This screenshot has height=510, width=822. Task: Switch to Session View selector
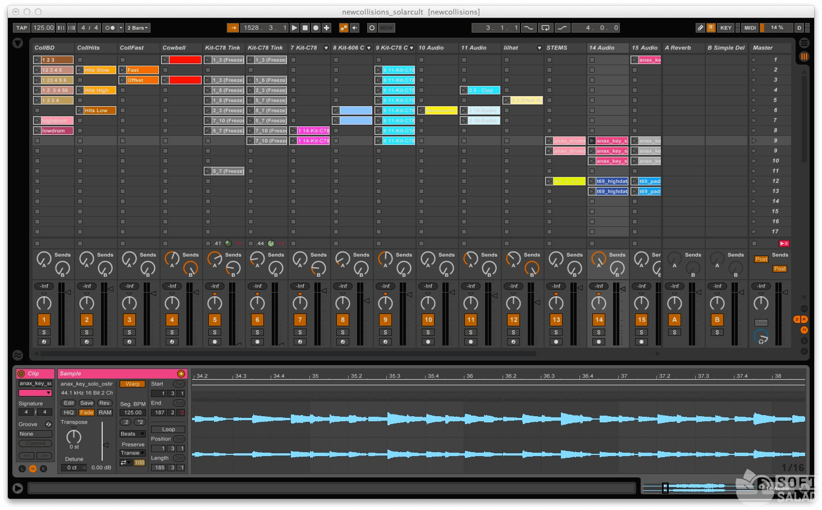[804, 56]
